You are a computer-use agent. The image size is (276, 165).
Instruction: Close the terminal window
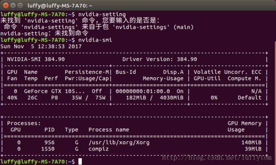pyautogui.click(x=6, y=6)
